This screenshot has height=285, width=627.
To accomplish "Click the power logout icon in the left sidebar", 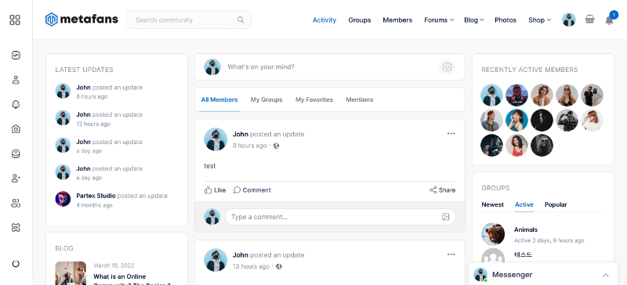I will 16,264.
